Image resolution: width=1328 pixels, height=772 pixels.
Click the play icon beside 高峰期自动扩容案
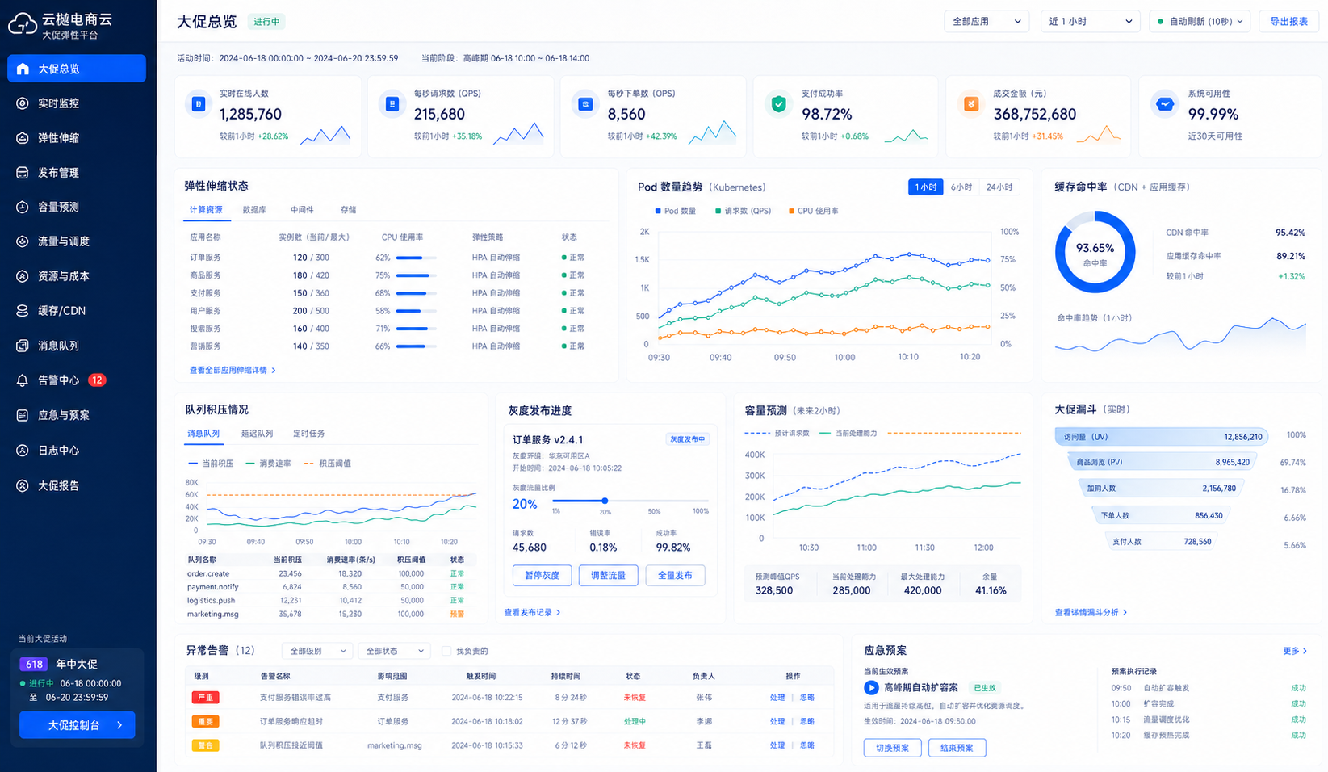(x=871, y=688)
